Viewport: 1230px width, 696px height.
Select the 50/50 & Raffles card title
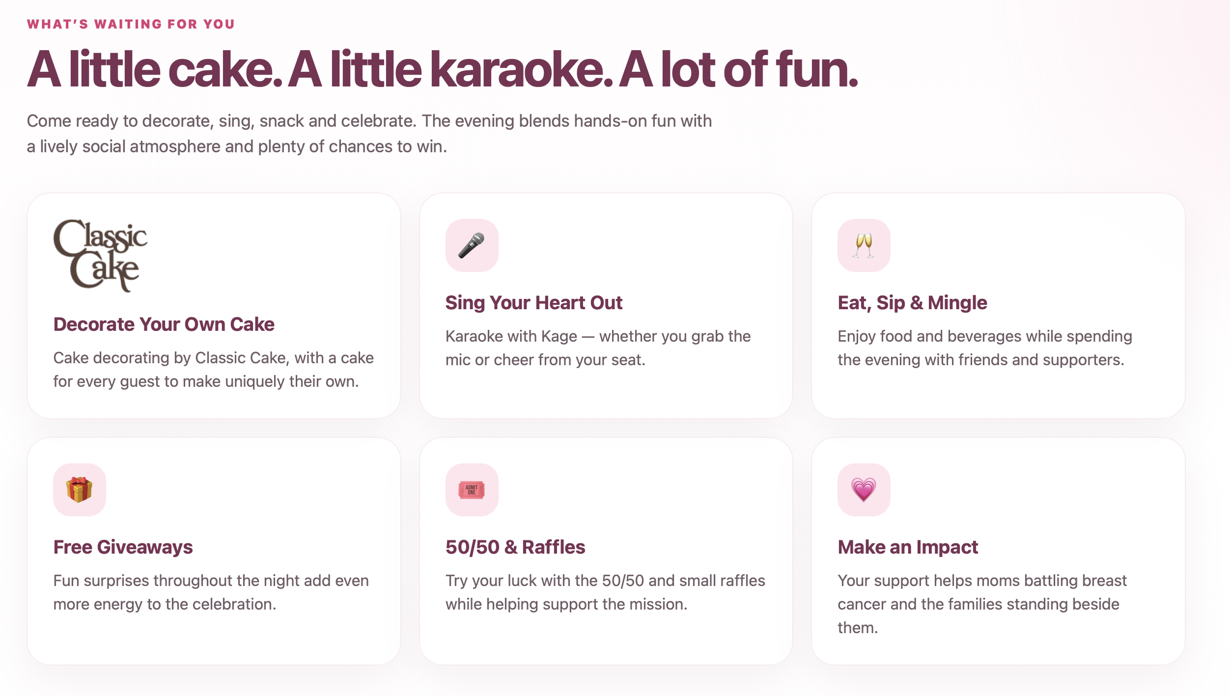click(515, 547)
